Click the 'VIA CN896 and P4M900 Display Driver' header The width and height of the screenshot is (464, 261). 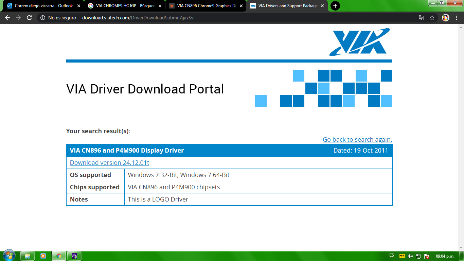click(x=127, y=150)
